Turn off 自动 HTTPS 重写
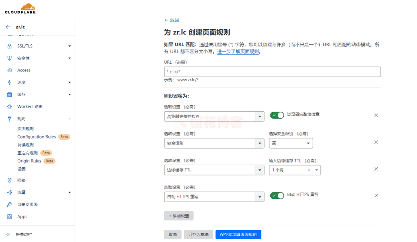417x242 pixels. (277, 195)
